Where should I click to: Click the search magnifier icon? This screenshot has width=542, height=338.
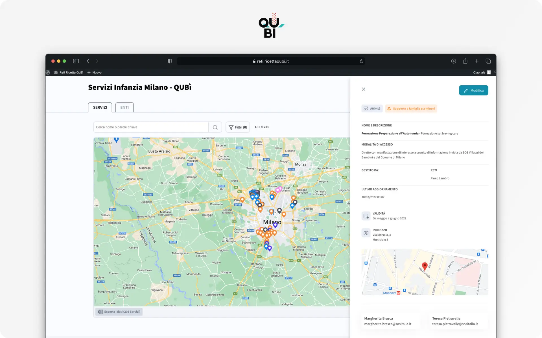[215, 127]
